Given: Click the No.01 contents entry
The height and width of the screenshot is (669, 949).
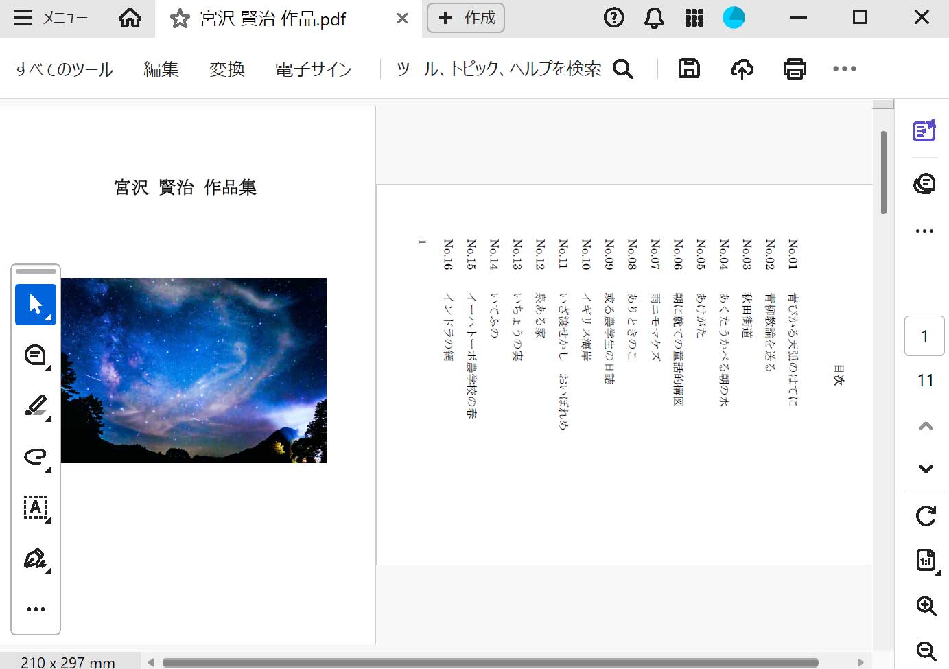Looking at the screenshot, I should (x=793, y=322).
